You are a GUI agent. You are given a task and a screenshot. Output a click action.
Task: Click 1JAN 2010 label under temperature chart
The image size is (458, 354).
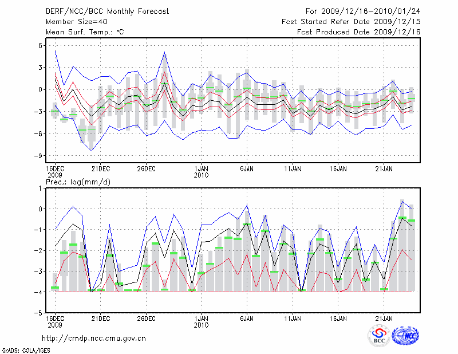[201, 171]
